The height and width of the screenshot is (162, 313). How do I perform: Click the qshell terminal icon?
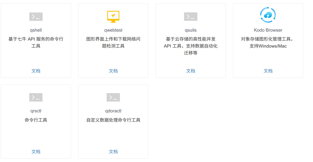pos(36,17)
